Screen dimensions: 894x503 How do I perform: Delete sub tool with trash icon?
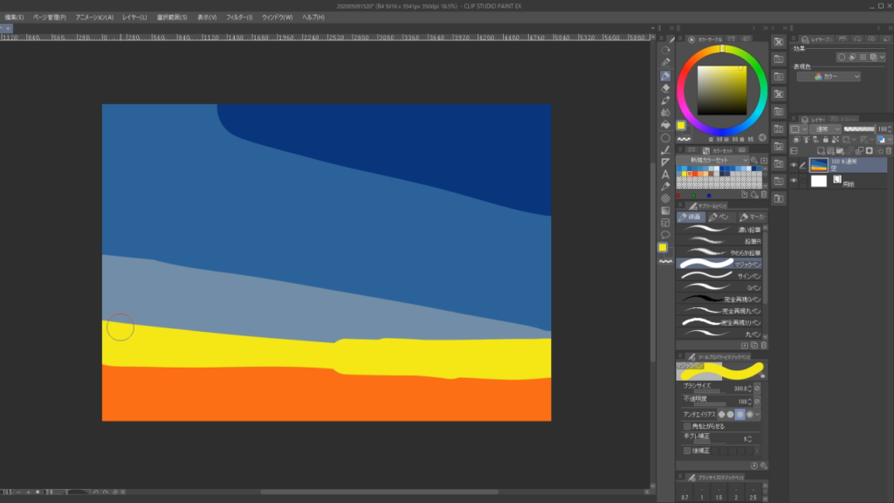click(764, 345)
